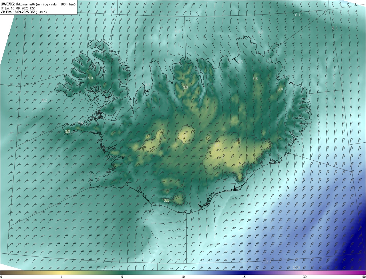Viewport: 366px width, 279px height.
Task: Click the 'IT: þri. 16. 09. 2025 12Z' line
Action: click(18, 8)
